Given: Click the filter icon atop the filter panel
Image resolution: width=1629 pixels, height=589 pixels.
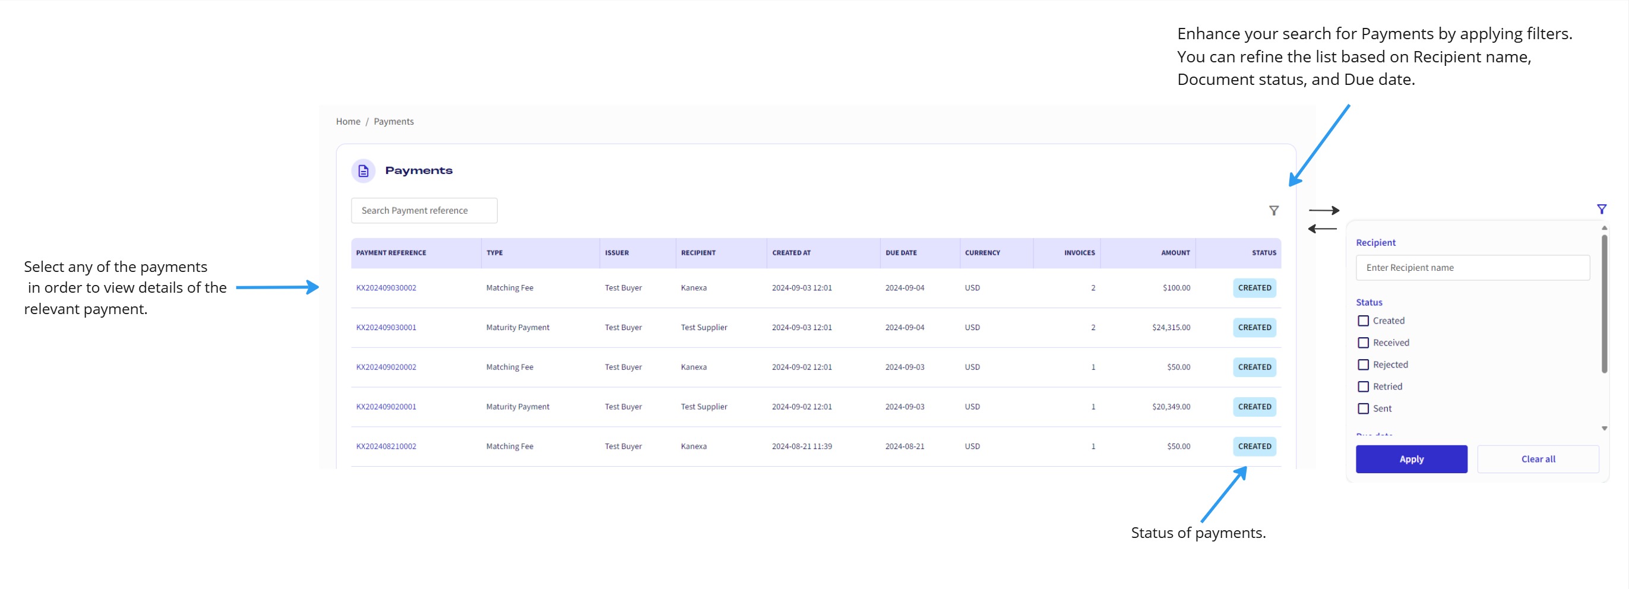Looking at the screenshot, I should 1603,208.
